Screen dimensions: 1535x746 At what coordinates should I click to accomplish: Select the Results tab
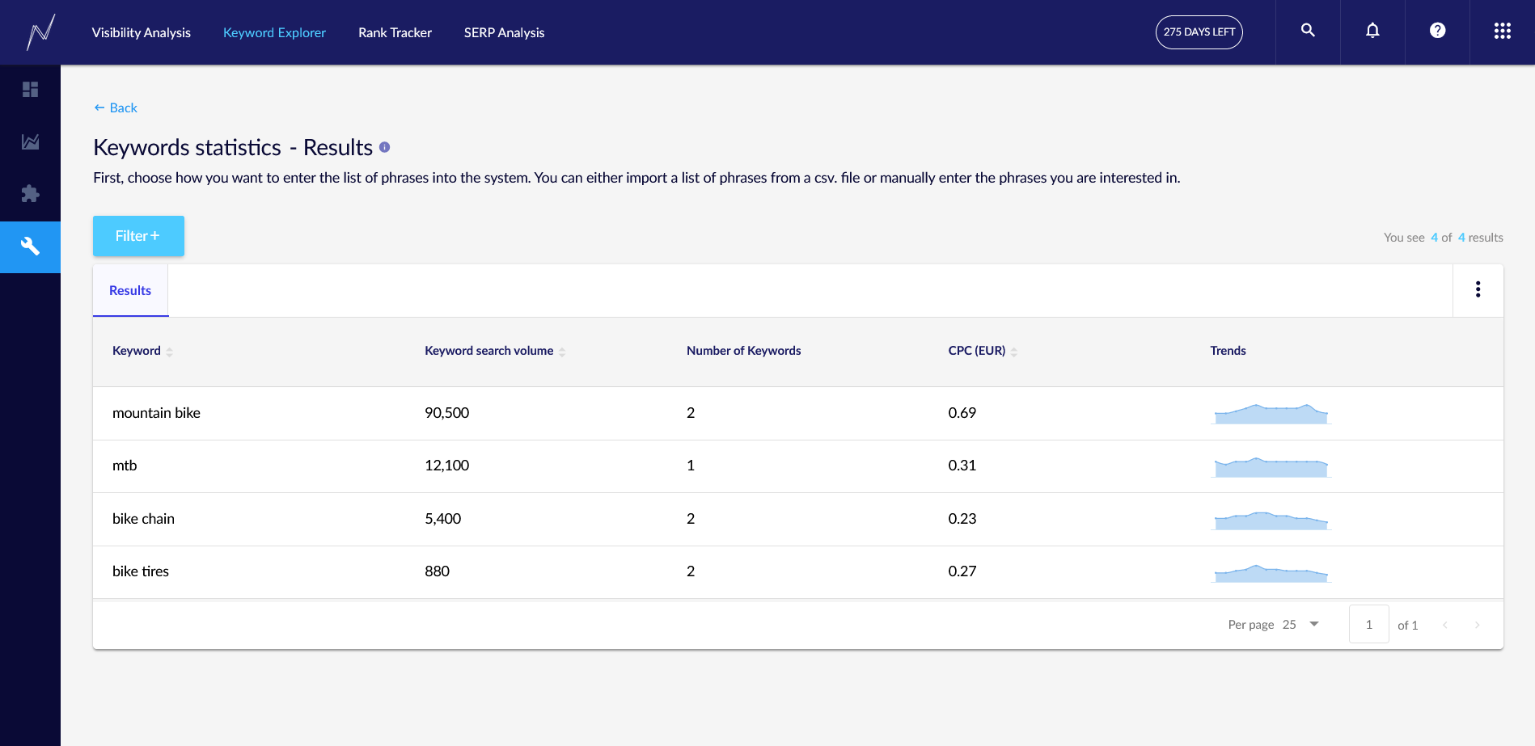pyautogui.click(x=130, y=290)
